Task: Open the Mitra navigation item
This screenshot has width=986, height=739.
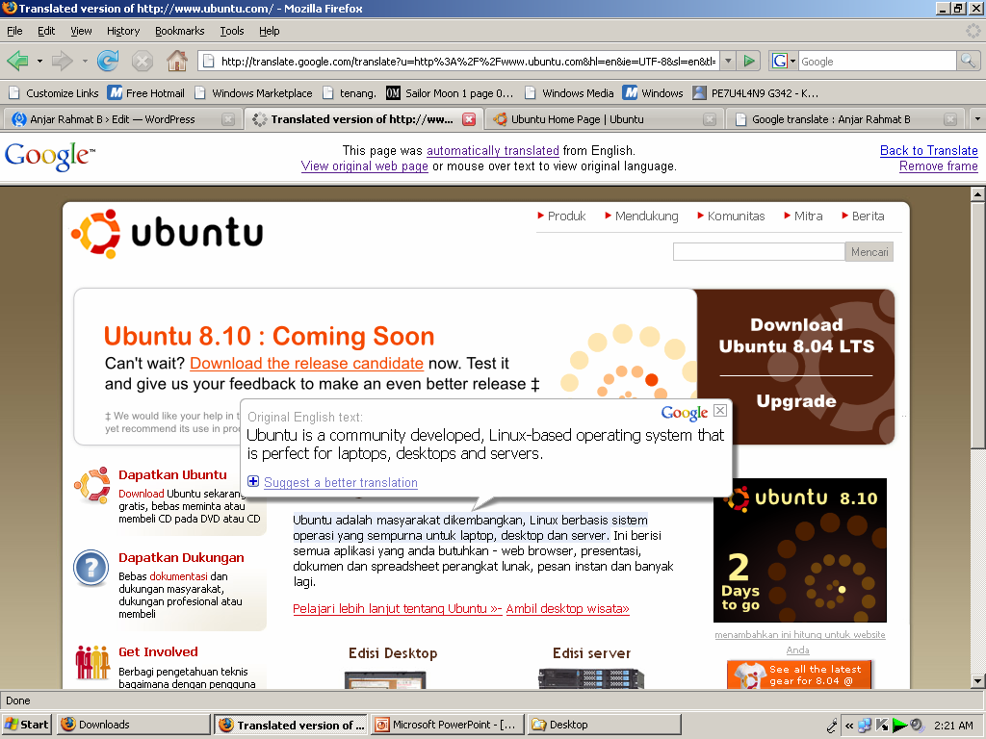Action: pyautogui.click(x=804, y=217)
